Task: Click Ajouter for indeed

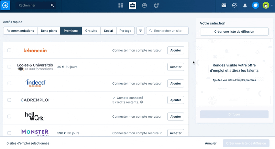Action: tap(176, 83)
